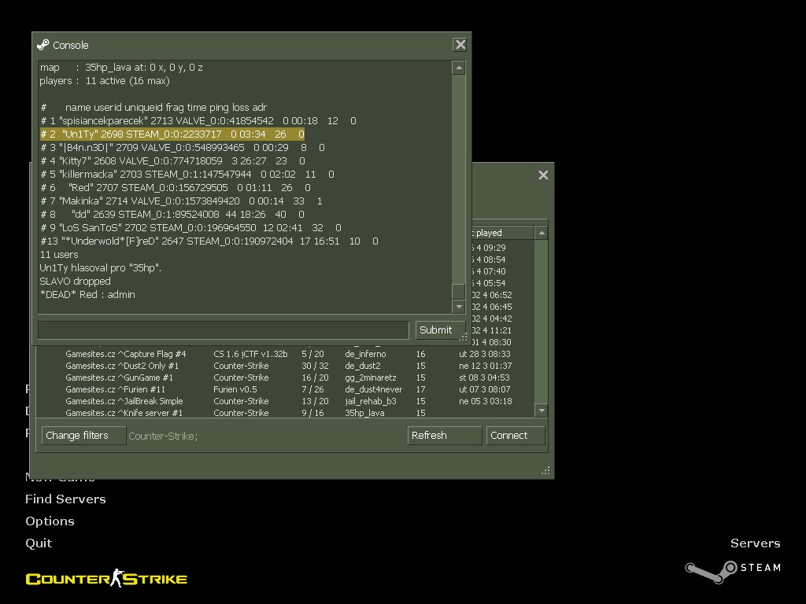
Task: Click the jail_rehab_b3 map cell
Action: tap(372, 401)
